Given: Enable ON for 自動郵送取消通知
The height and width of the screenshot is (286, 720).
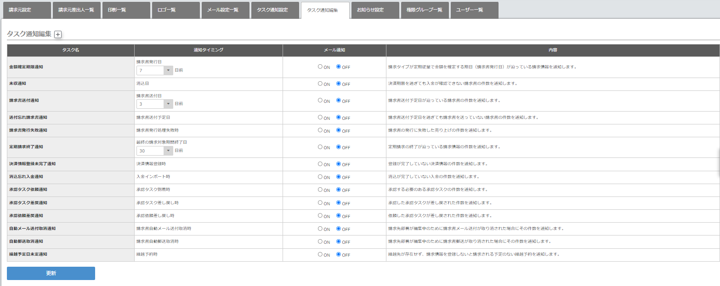Looking at the screenshot, I should (320, 241).
